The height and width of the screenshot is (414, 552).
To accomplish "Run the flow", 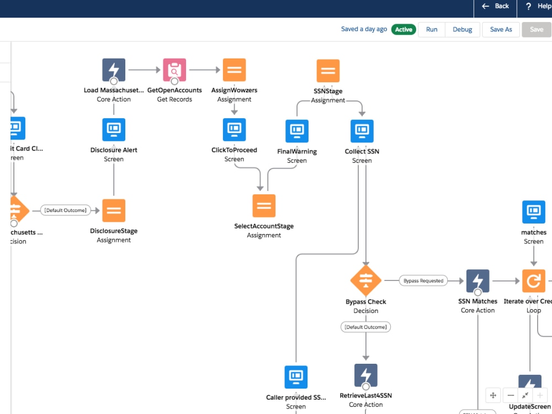I will (x=431, y=29).
